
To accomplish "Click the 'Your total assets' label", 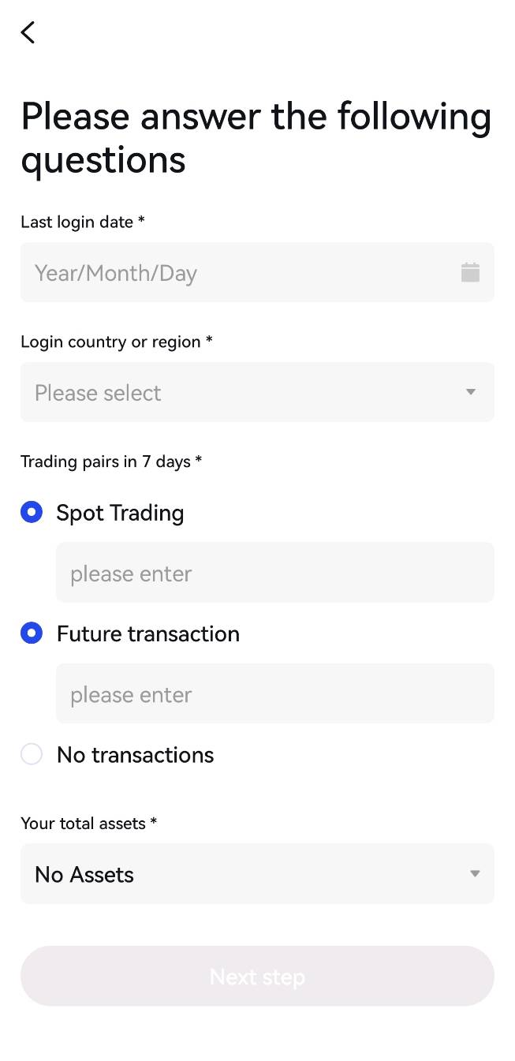I will (x=89, y=824).
